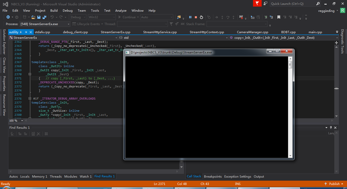347x189 pixels.
Task: Click the Show Next Statement icon
Action: pyautogui.click(x=216, y=17)
